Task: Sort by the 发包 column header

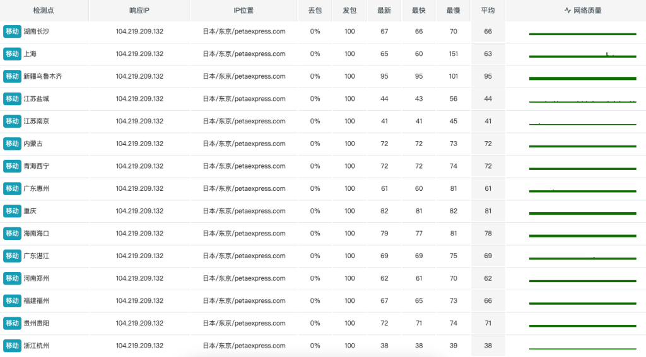Action: coord(349,10)
